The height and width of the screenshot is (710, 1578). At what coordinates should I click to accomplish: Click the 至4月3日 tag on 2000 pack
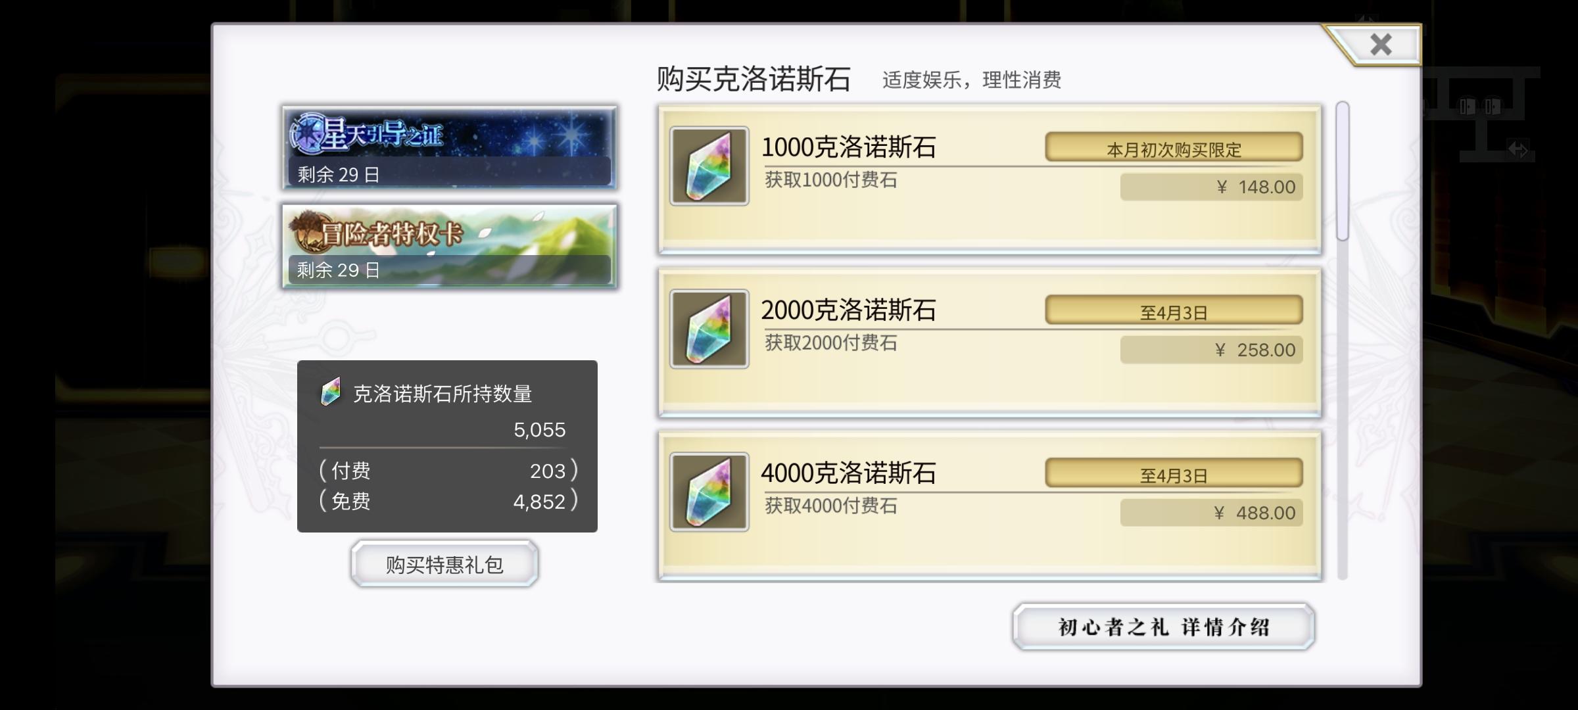[x=1174, y=311]
